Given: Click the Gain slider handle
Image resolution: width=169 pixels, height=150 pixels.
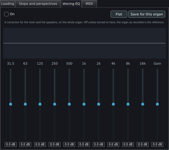Looking at the screenshot, I should click(157, 104).
